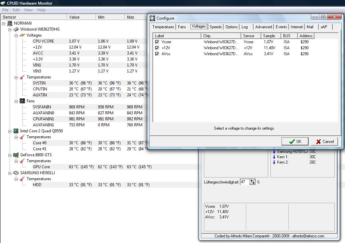Select the Voltages tab in Configure
The image size is (345, 243).
click(199, 26)
